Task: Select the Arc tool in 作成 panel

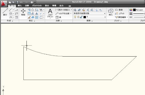Action: click(x=11, y=10)
